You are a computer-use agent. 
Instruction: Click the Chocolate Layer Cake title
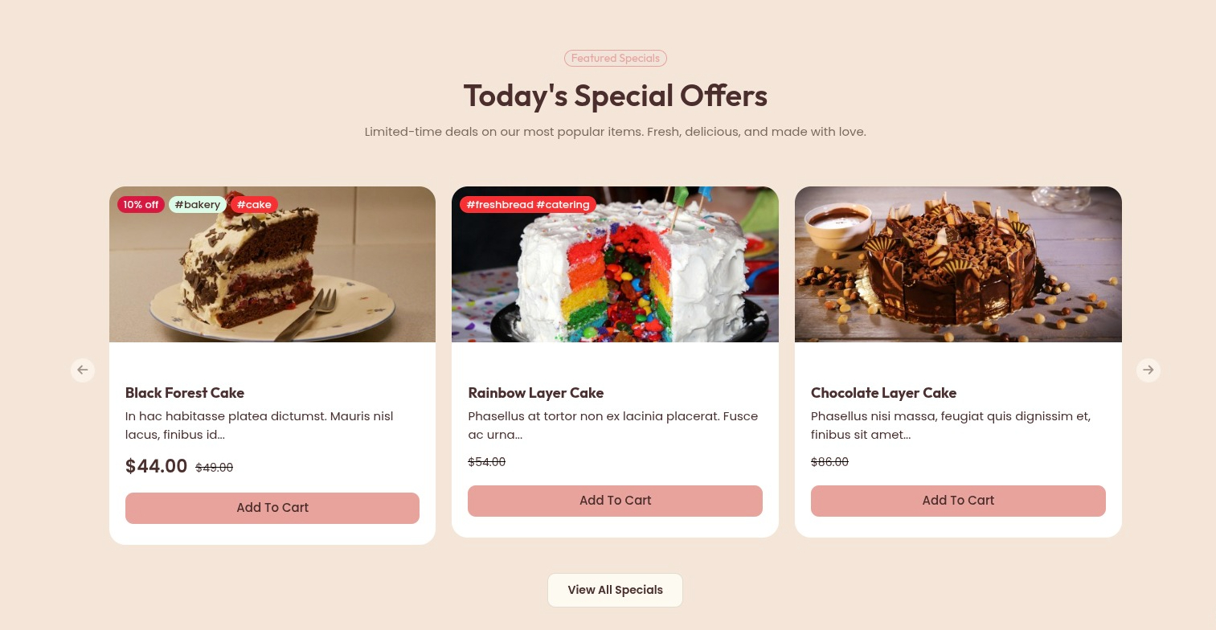pos(883,393)
